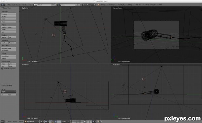
Task: Select Grease Pencil Poly
Action: point(5,66)
